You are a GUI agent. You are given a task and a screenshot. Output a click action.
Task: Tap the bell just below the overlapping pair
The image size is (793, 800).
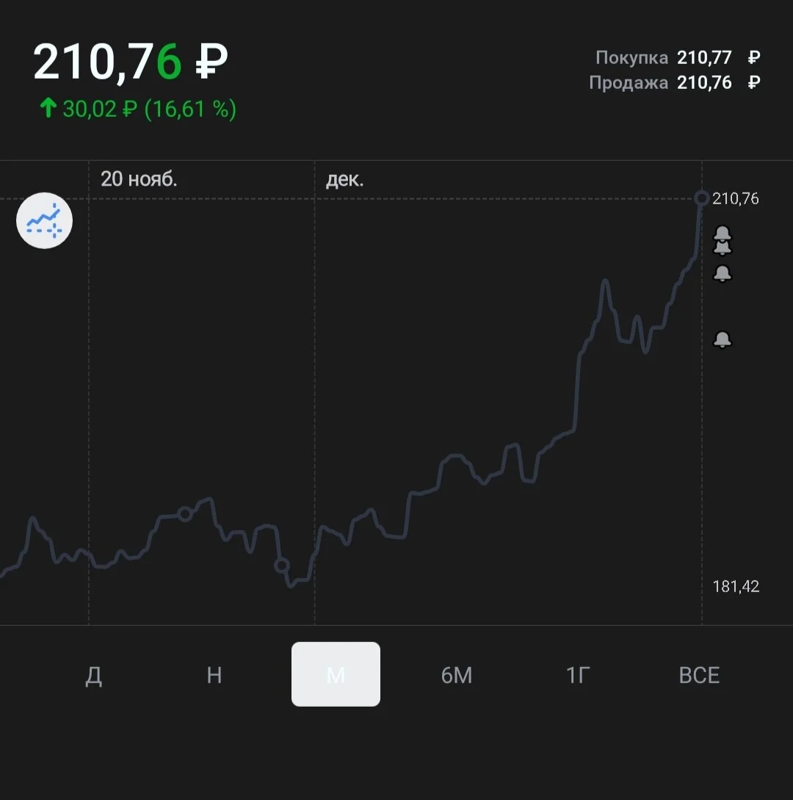pyautogui.click(x=722, y=273)
